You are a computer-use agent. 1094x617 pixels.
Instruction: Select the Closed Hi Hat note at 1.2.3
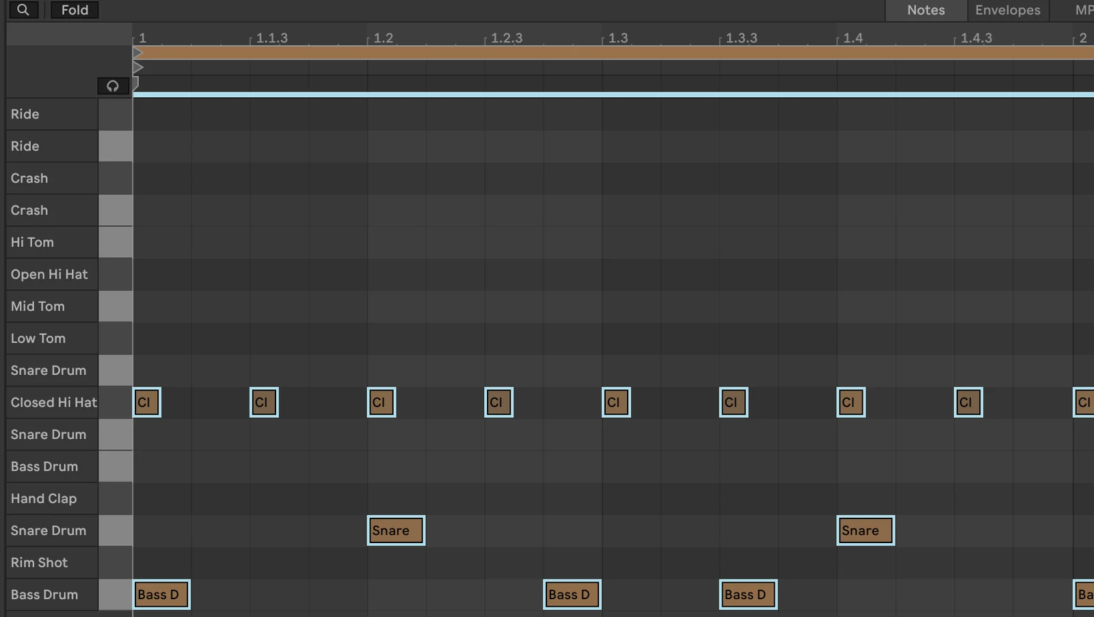click(499, 402)
